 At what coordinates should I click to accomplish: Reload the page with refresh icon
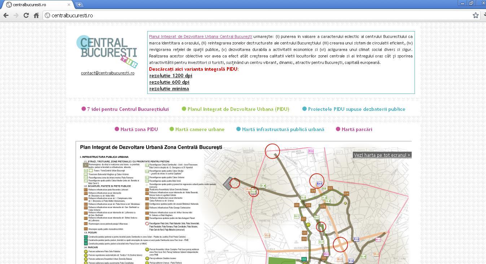(26, 15)
